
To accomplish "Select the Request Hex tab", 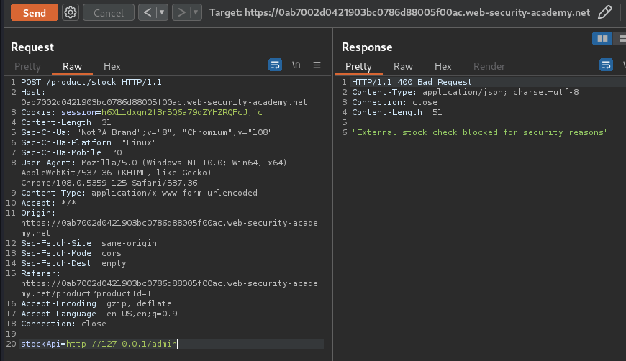I will 112,66.
